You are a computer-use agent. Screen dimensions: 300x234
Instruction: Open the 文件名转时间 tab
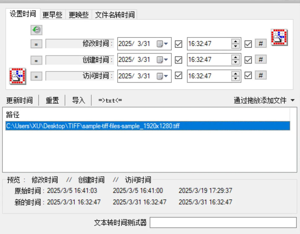pos(115,15)
